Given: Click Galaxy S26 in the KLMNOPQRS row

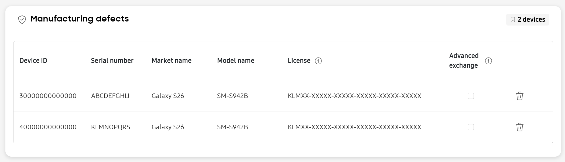Looking at the screenshot, I should point(168,127).
